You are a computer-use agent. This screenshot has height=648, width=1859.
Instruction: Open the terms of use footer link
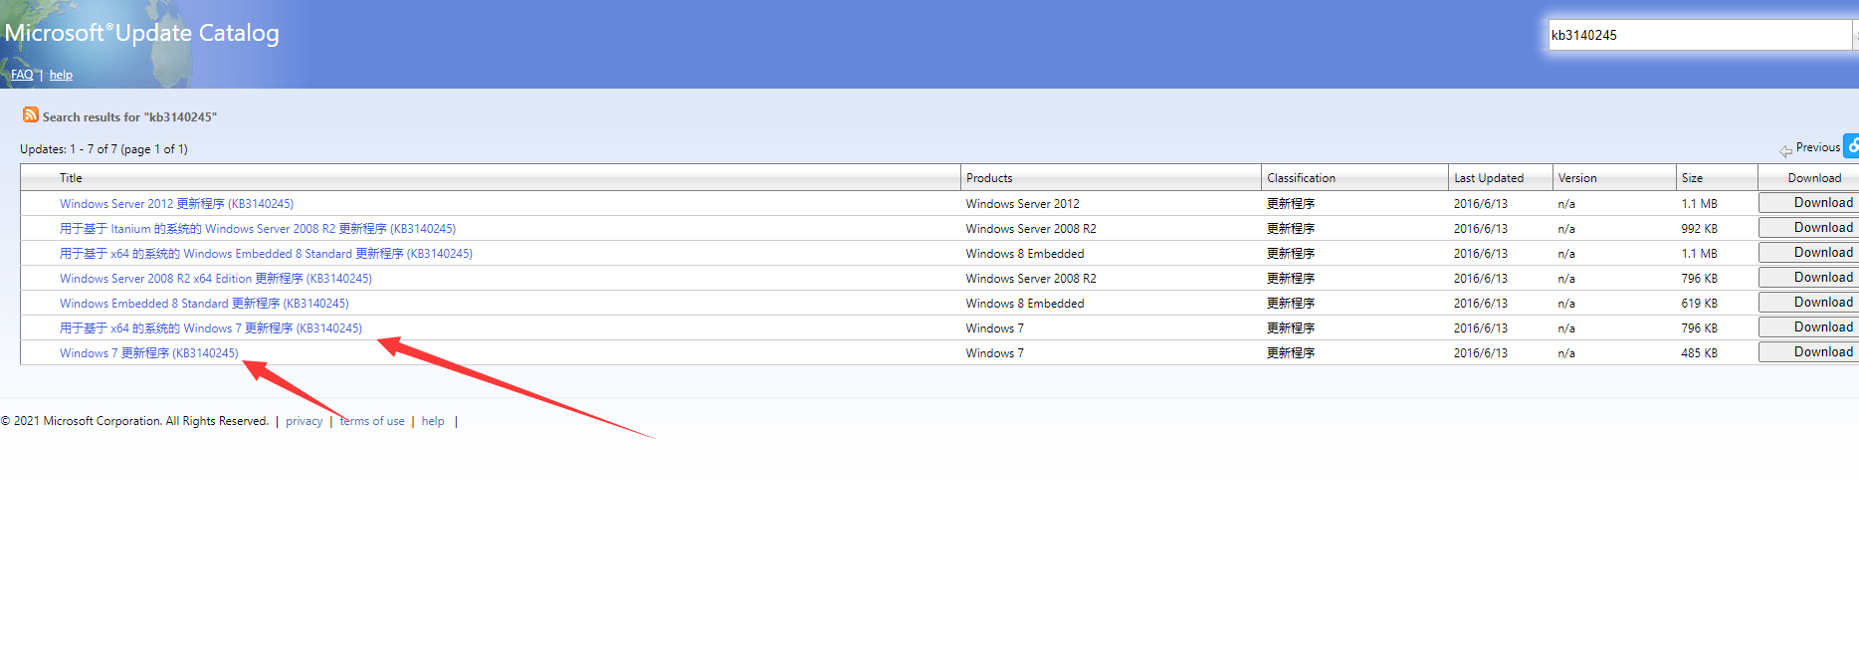pos(372,421)
